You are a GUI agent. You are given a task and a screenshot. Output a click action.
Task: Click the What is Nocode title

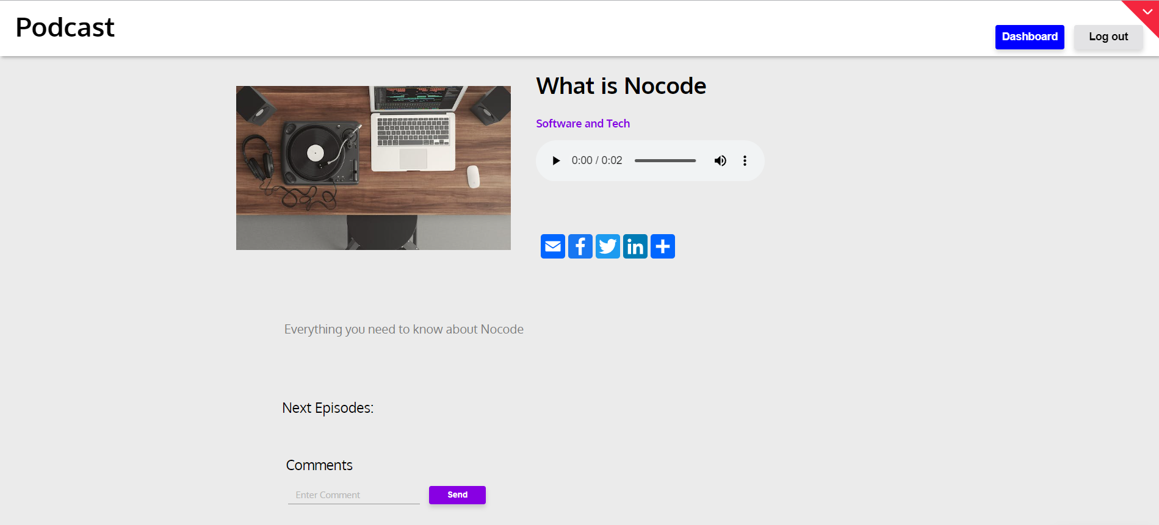point(621,86)
